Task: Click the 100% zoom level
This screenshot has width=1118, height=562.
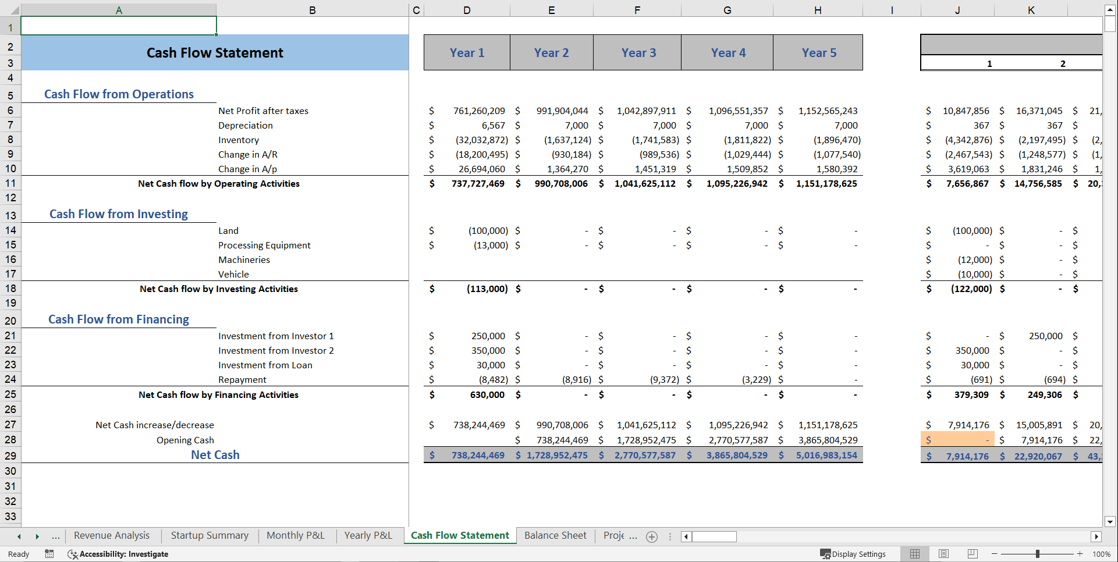Action: point(1101,554)
